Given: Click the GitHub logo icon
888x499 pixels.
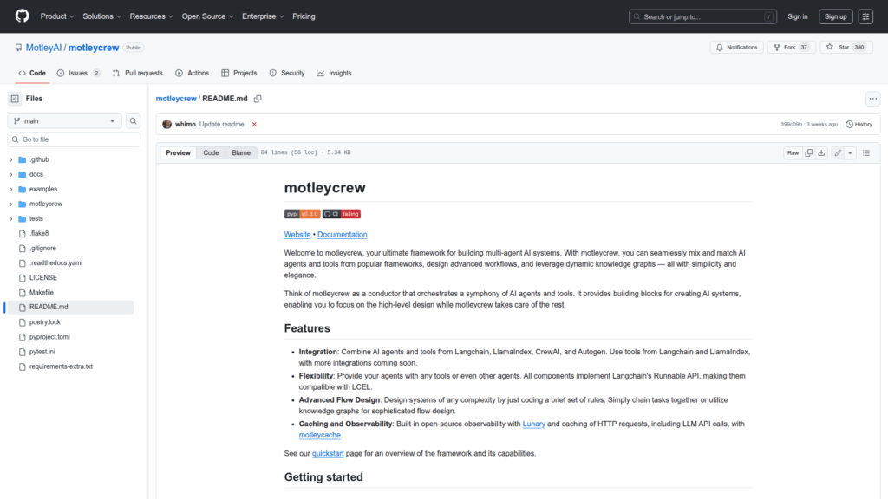Looking at the screenshot, I should pos(22,16).
